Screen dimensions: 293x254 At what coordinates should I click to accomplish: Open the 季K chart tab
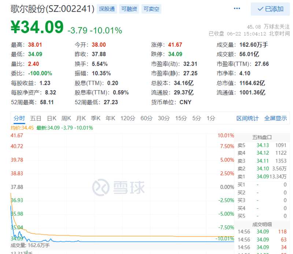tap(96, 118)
